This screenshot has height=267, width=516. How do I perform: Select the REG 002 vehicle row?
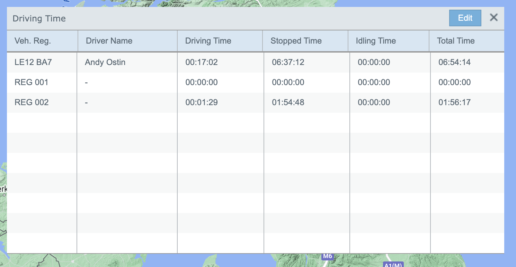(x=32, y=102)
